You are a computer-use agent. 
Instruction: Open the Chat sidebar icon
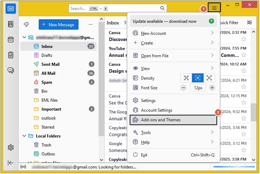[10, 70]
